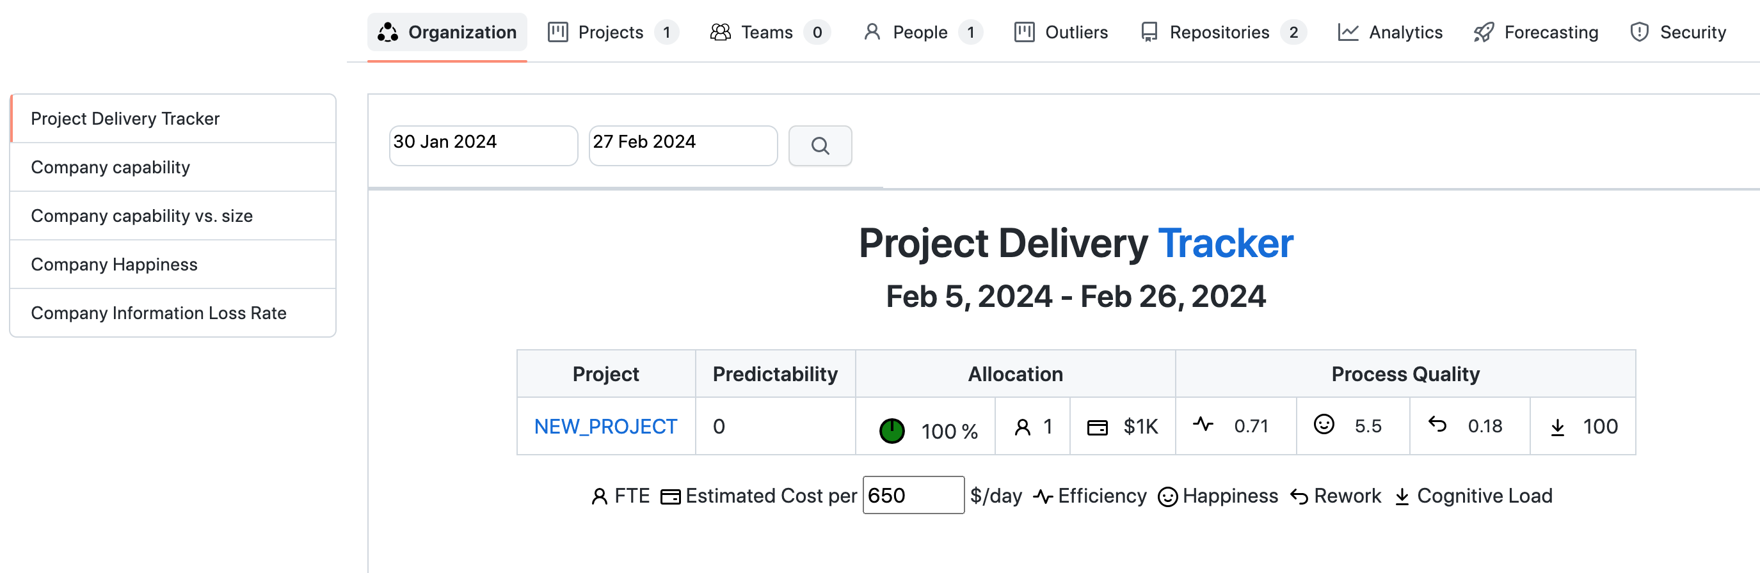
Task: Open Company capability vs. size
Action: pyautogui.click(x=173, y=216)
